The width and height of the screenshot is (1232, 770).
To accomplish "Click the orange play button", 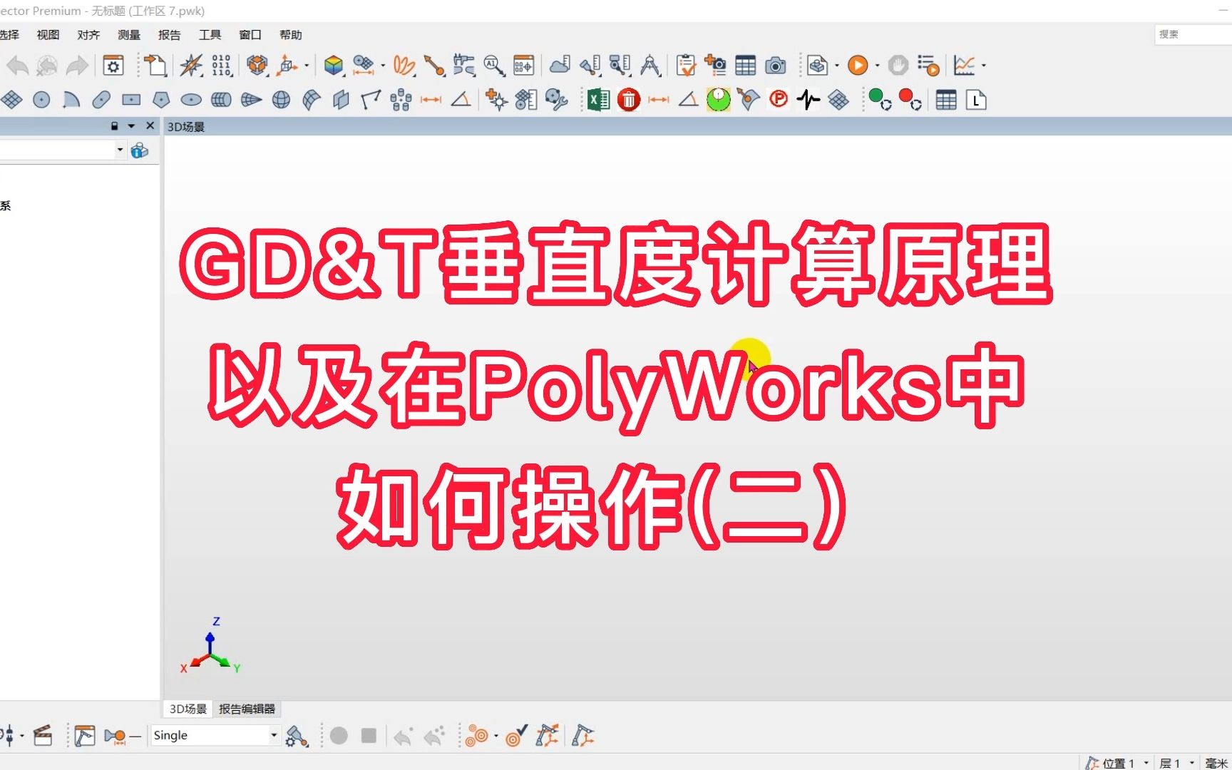I will (x=858, y=66).
